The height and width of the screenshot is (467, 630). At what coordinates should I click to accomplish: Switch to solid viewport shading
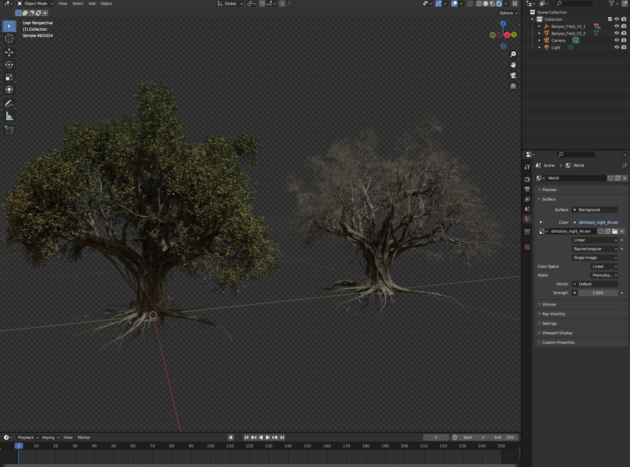[x=486, y=4]
